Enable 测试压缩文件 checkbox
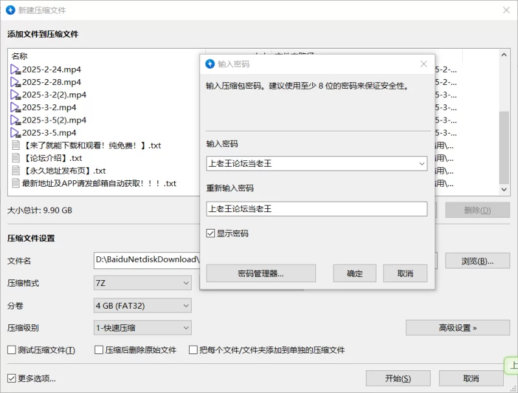Viewport: 518px width, 393px height. tap(12, 350)
